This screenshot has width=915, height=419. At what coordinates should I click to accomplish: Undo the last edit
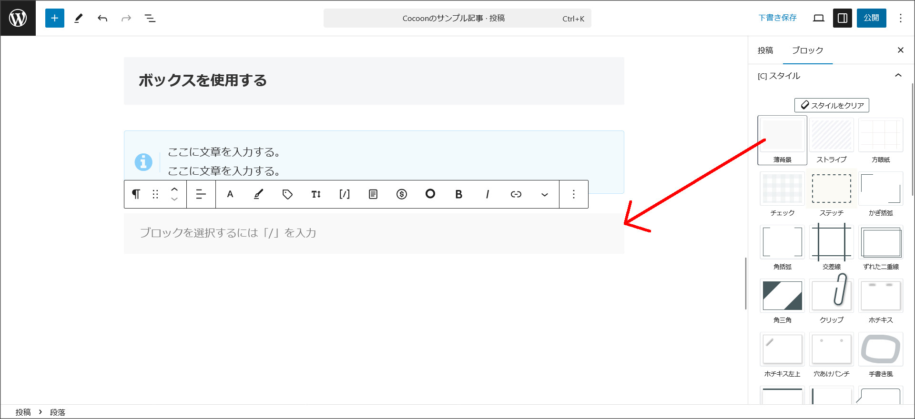coord(102,18)
